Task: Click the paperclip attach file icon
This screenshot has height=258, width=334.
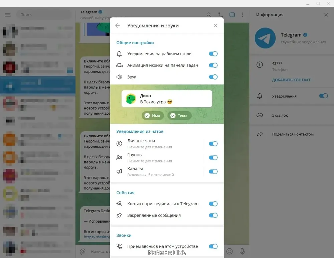Action: coord(82,251)
